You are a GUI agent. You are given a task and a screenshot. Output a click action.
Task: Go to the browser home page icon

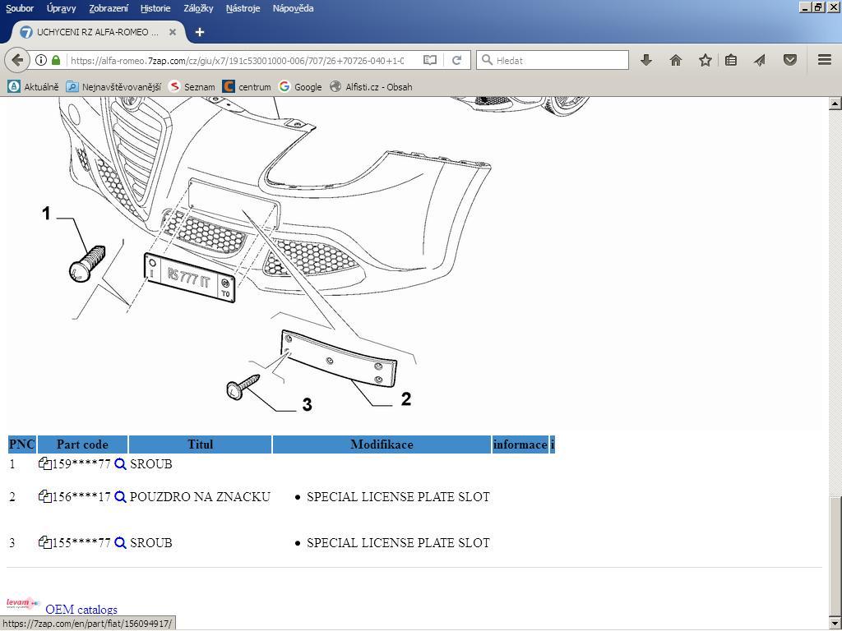coord(676,60)
